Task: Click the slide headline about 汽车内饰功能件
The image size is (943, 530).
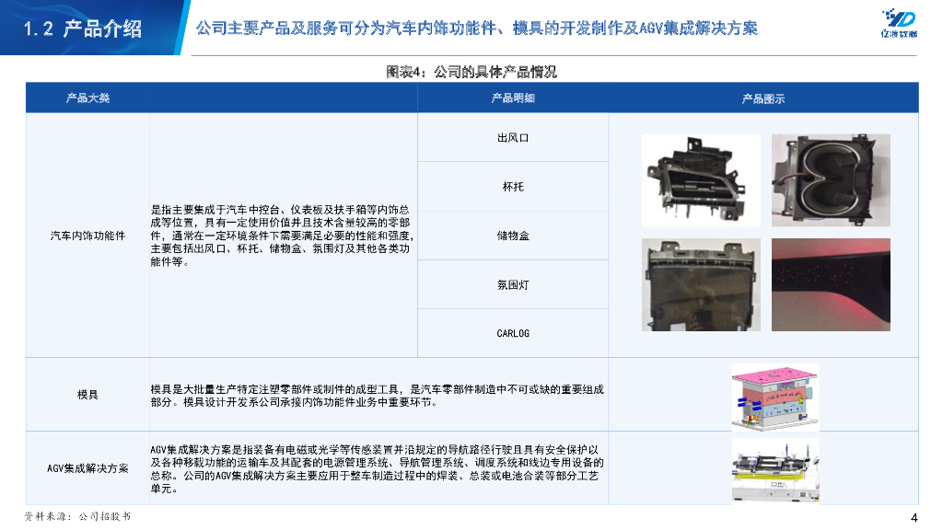Action: (477, 28)
